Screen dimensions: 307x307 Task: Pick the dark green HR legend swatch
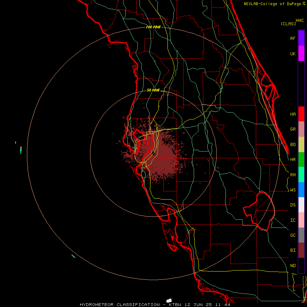[x=301, y=159]
